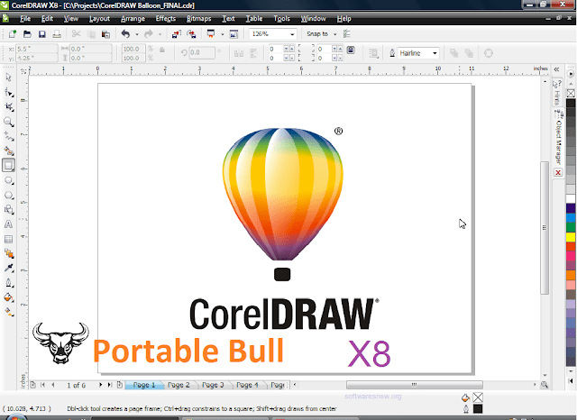Click the Wrap text toolbar icon
This screenshot has width=577, height=420.
click(x=373, y=53)
